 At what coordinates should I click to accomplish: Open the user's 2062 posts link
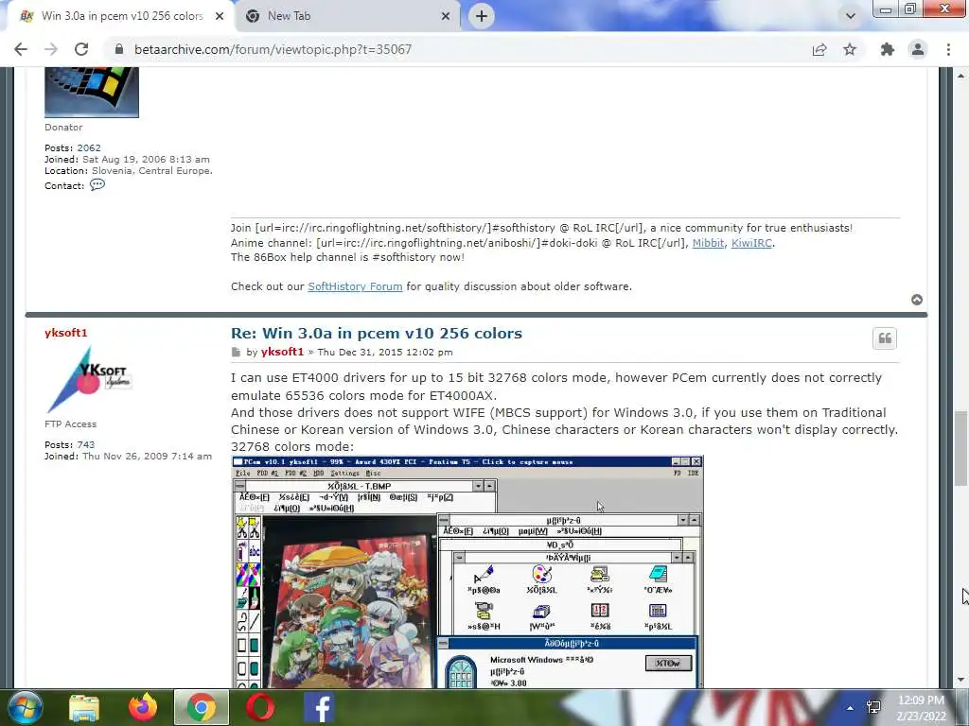tap(89, 148)
